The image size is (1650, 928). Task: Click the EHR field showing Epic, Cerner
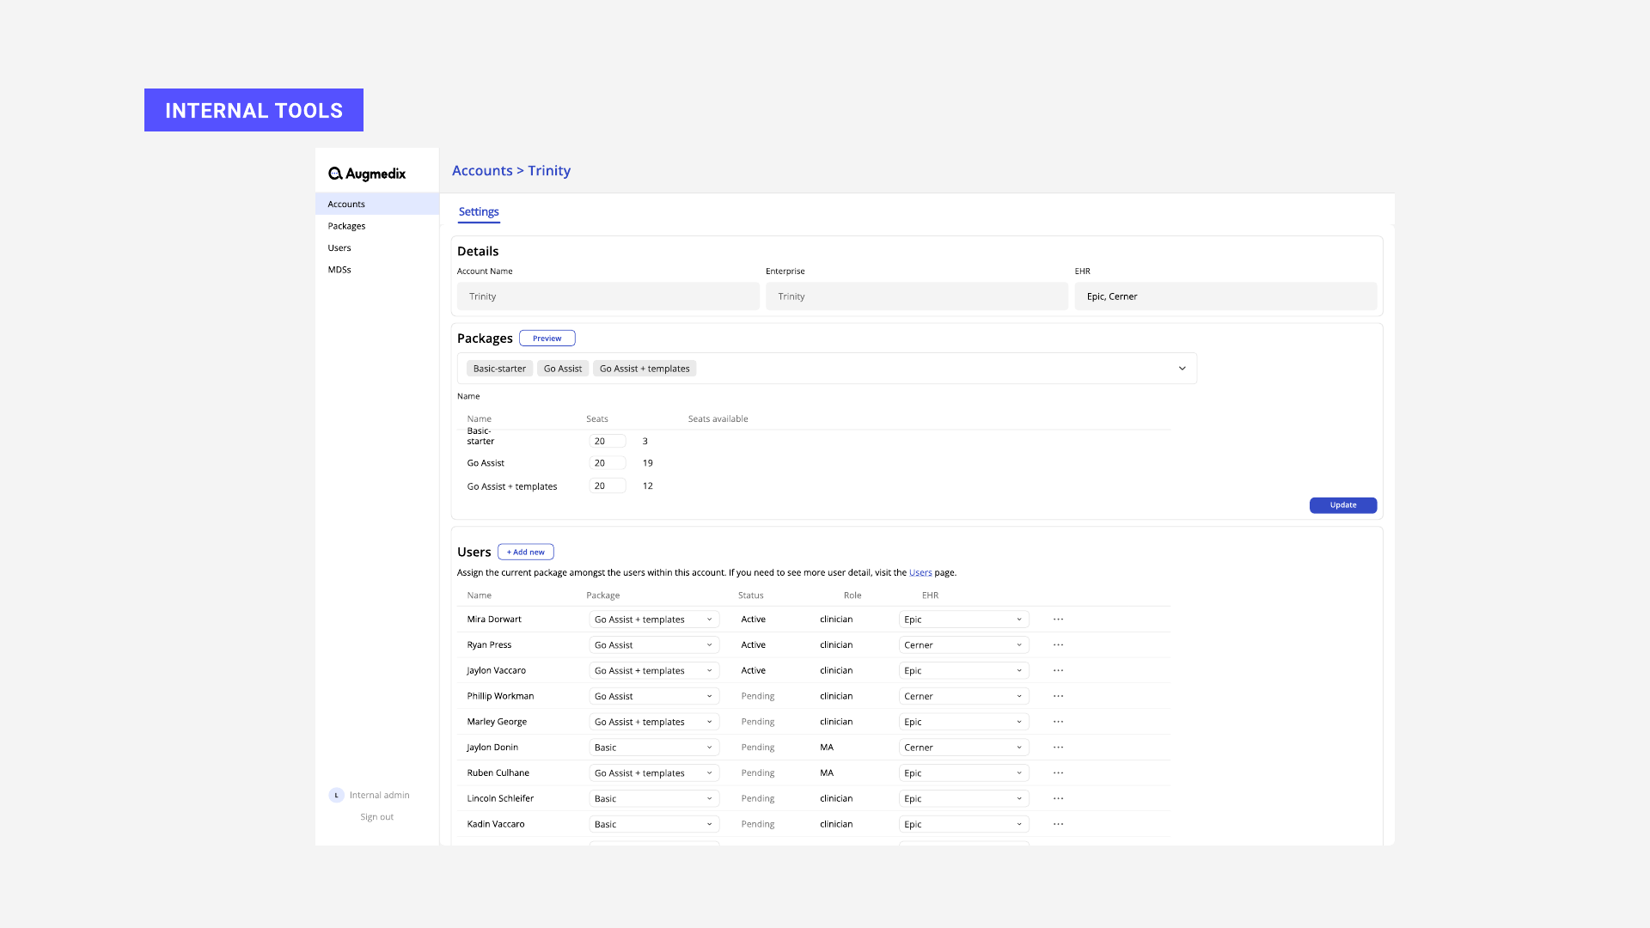click(x=1225, y=296)
